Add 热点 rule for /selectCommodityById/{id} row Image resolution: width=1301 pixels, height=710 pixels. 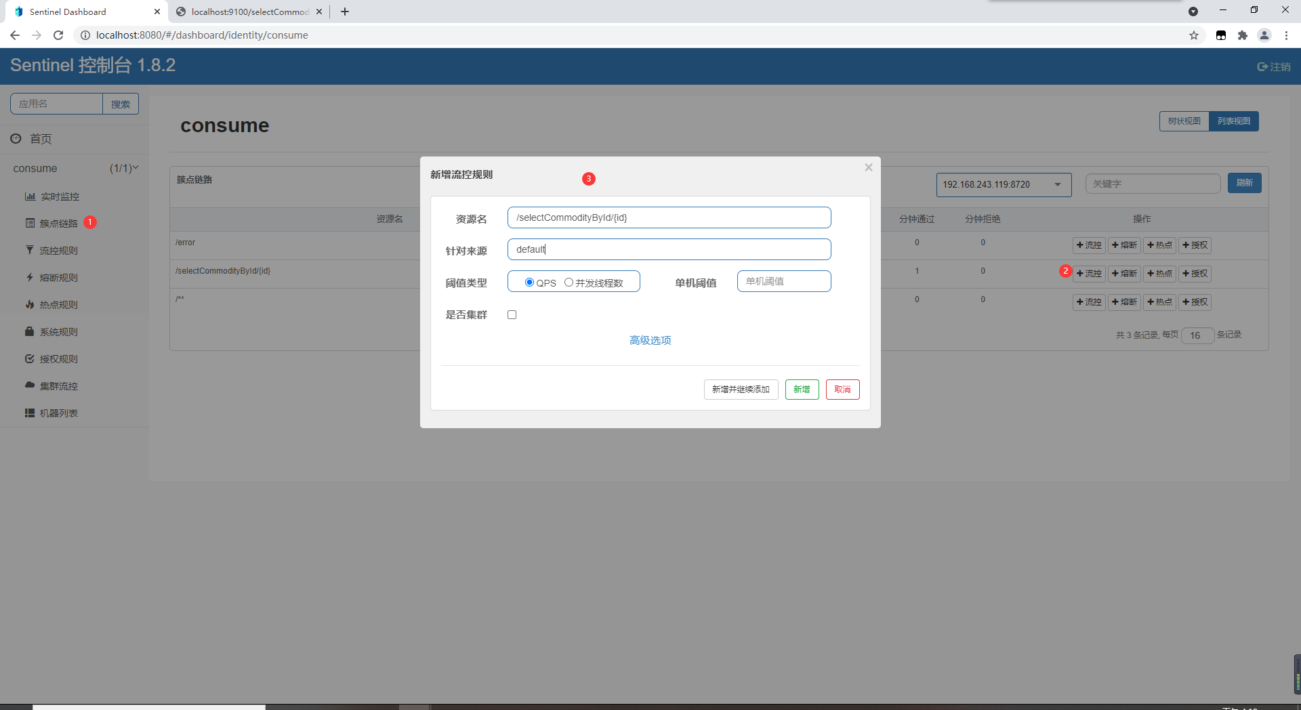[1159, 274]
